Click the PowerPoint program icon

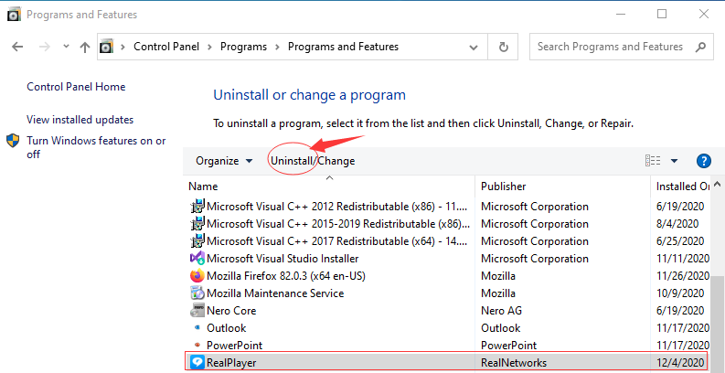coord(197,346)
